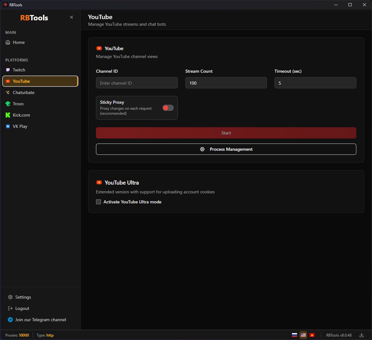
Task: Check Activate YouTube Ultra mode checkbox
Action: pos(98,202)
